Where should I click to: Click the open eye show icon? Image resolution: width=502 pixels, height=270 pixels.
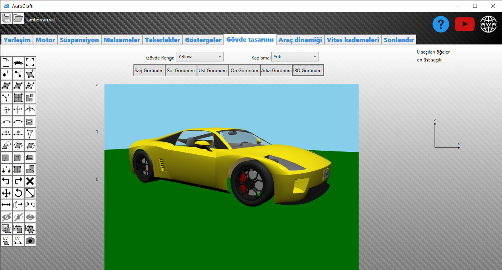tap(30, 217)
